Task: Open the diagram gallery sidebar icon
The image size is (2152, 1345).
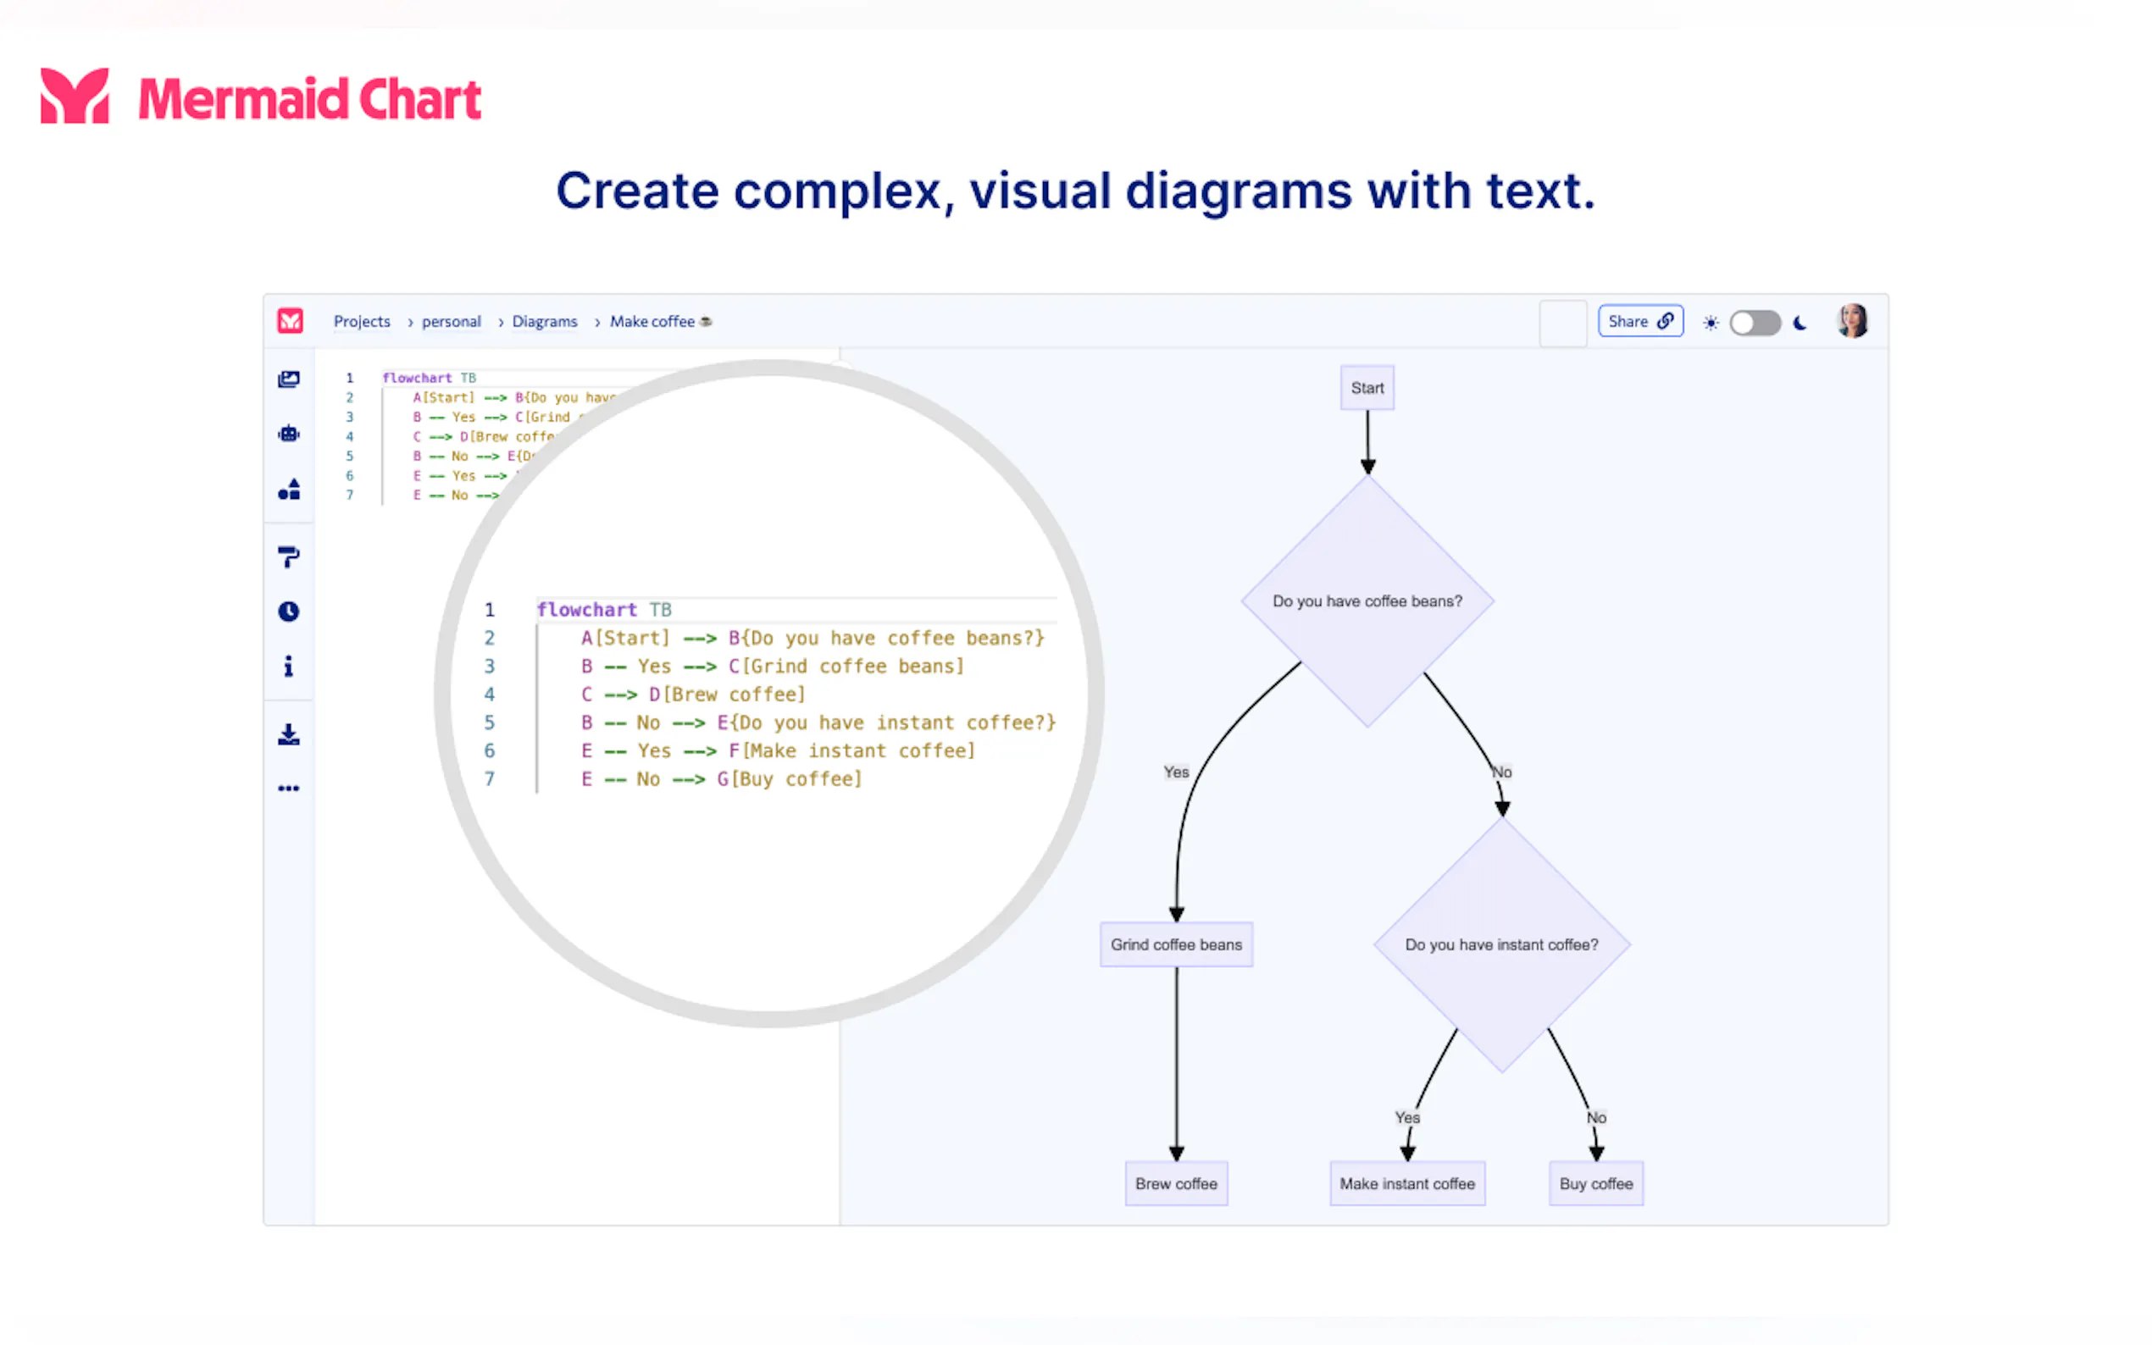Action: coord(288,379)
